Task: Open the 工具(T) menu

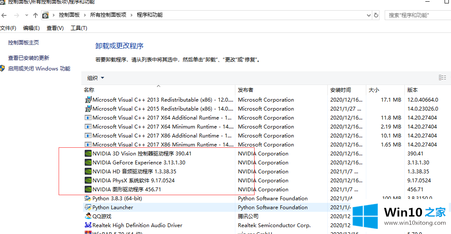Action: [x=79, y=28]
